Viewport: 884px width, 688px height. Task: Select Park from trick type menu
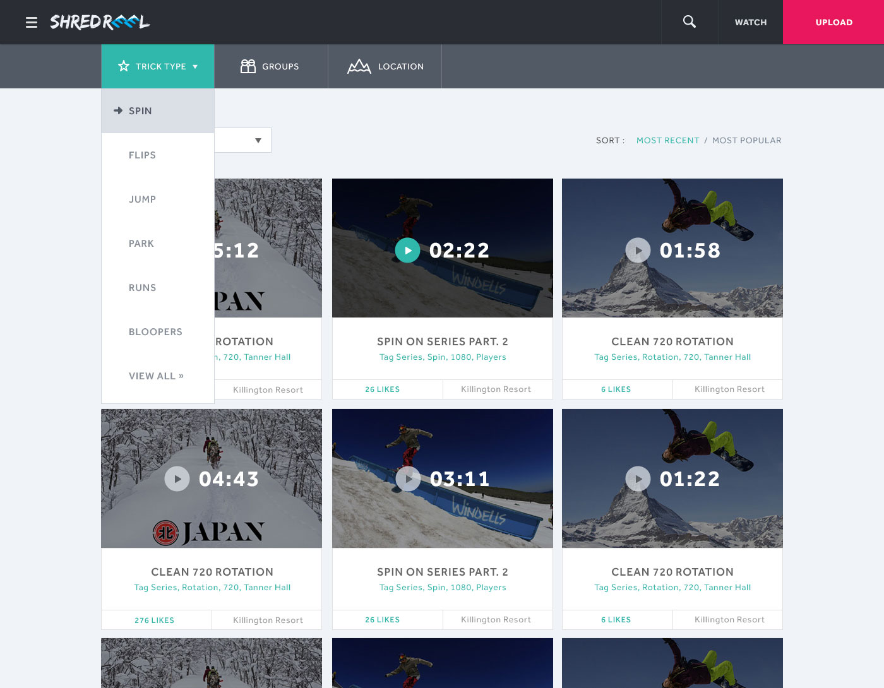point(158,243)
